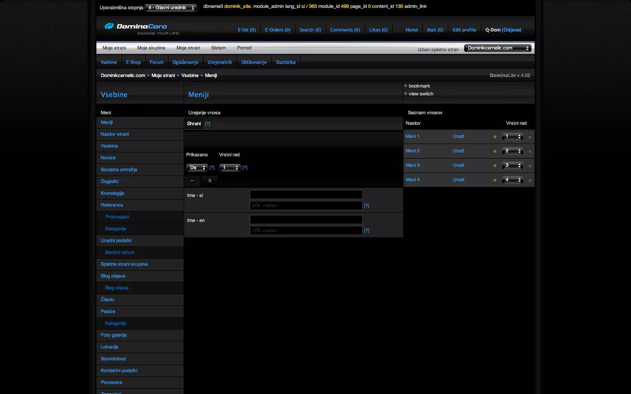This screenshot has width=631, height=394.
Task: Click Uredi link for Meni 3
Action: (458, 165)
